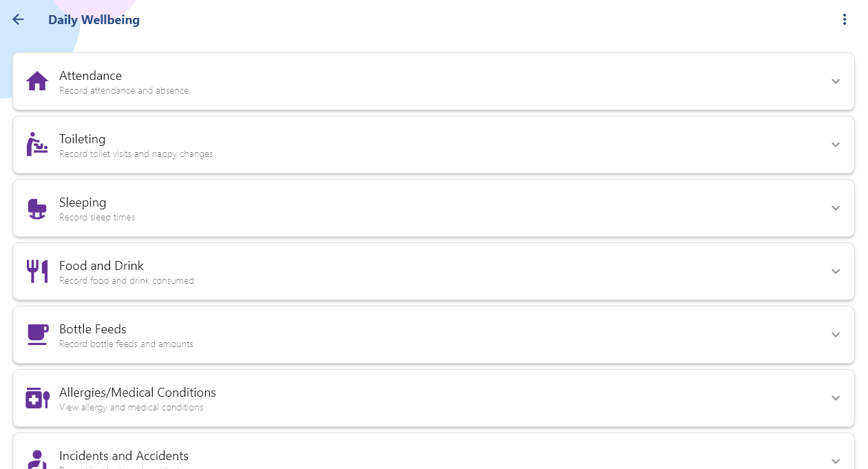
Task: Open the Attendance title text
Action: point(90,76)
